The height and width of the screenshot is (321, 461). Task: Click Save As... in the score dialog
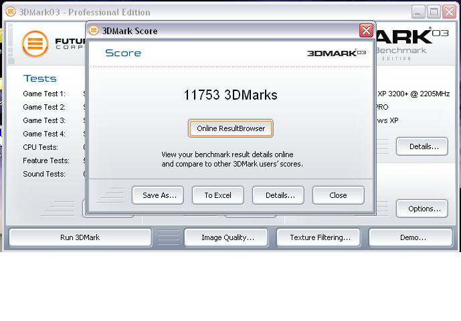click(x=158, y=195)
